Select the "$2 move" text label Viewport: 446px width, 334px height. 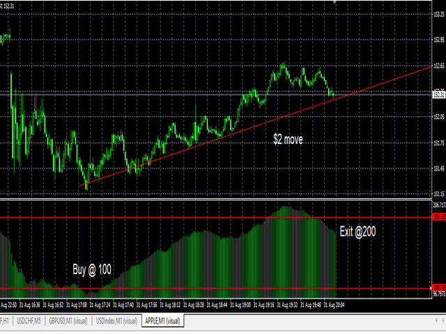click(288, 139)
